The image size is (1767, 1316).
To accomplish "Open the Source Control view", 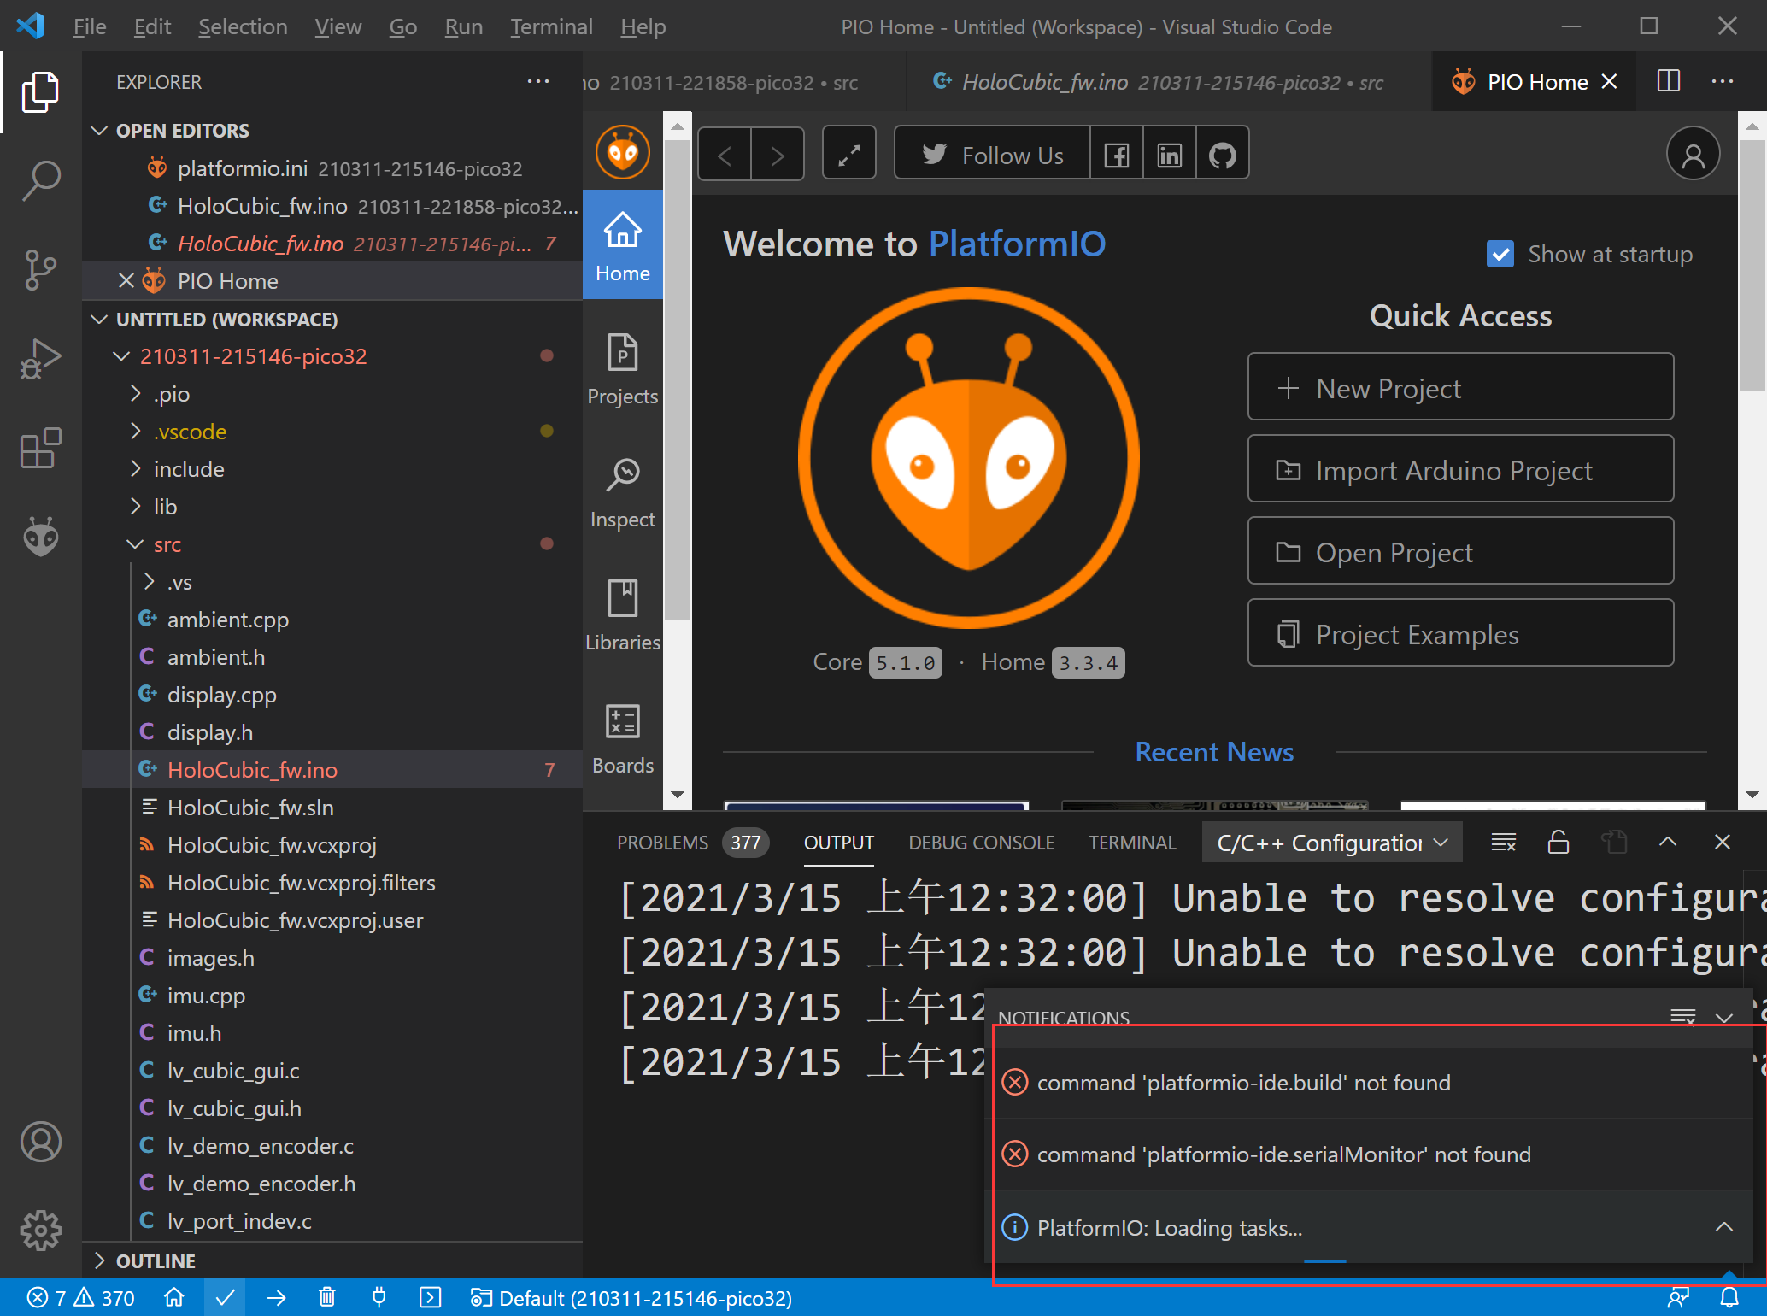I will 40,270.
